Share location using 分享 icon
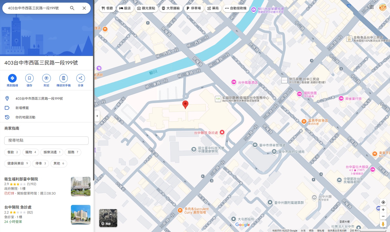 click(81, 78)
